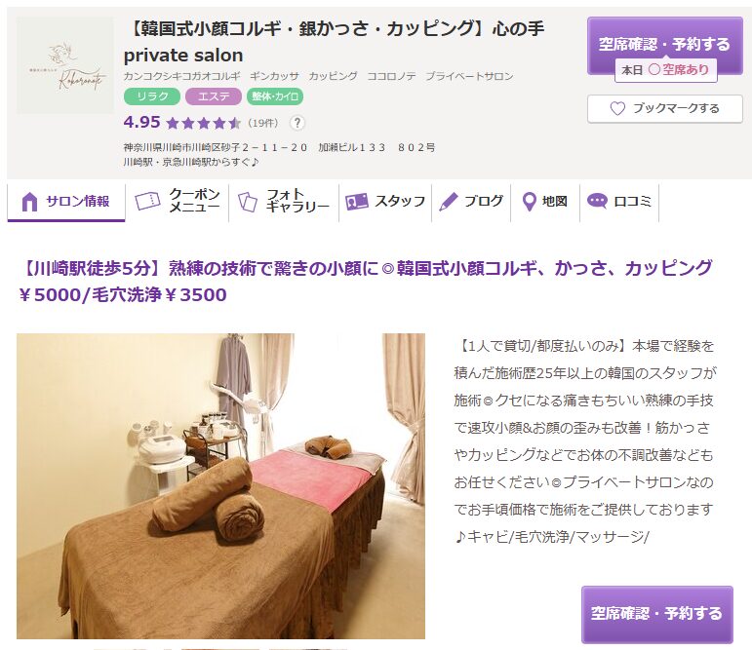The image size is (752, 650).
Task: Click the Kokoronote salon logo thumbnail
Action: (x=65, y=65)
